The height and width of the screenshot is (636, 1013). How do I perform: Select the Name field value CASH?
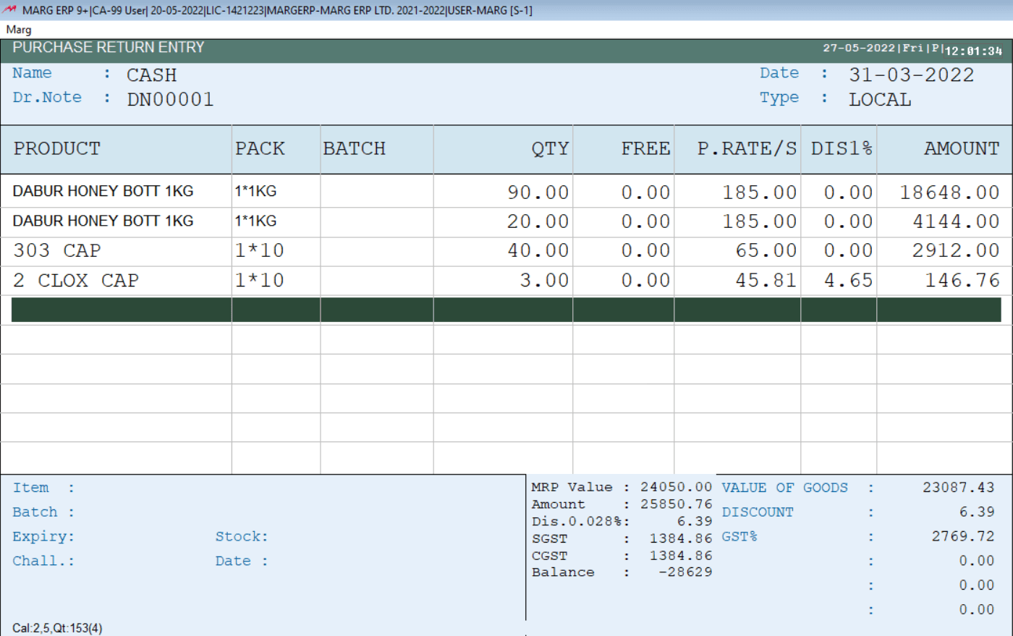coord(151,75)
